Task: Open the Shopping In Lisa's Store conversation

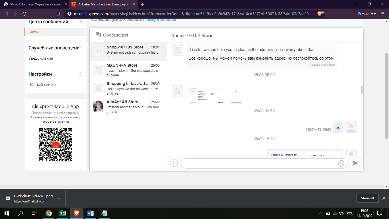Action: click(128, 88)
